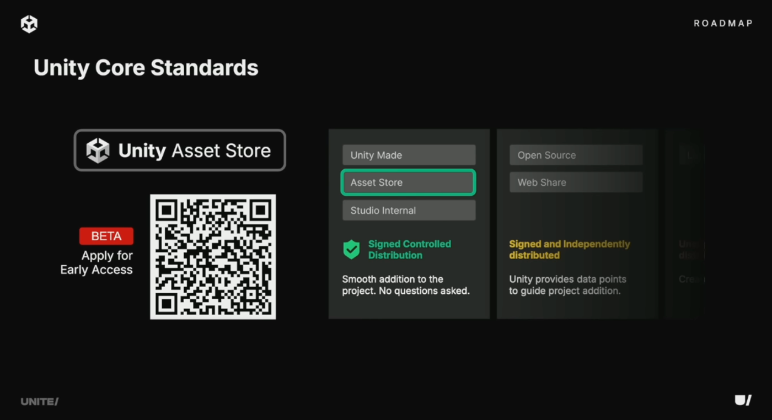Select the Studio Internal item
The width and height of the screenshot is (772, 420).
409,210
